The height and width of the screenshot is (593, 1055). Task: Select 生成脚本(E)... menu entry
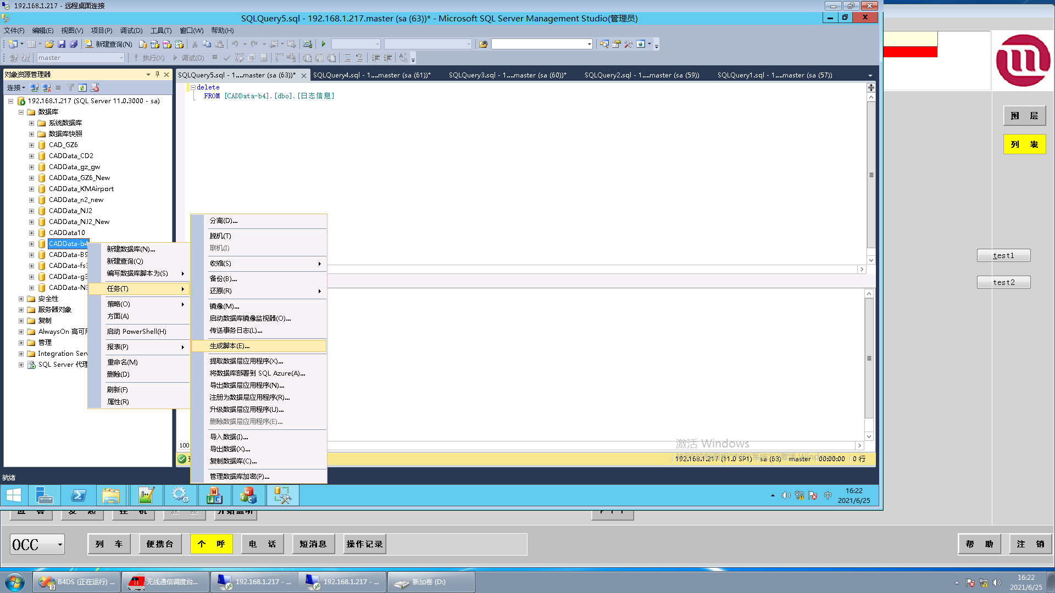[x=230, y=346]
